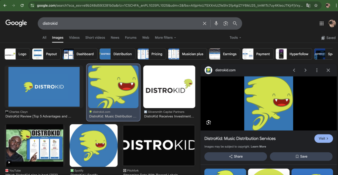Screen dimensions: 338x175
Task: Filter images by Musician plus chip
Action: [x=187, y=54]
